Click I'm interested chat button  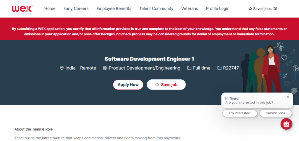[240, 113]
